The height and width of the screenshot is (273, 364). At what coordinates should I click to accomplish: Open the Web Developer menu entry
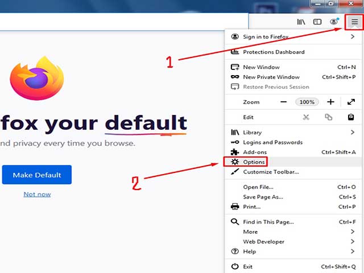(x=293, y=242)
